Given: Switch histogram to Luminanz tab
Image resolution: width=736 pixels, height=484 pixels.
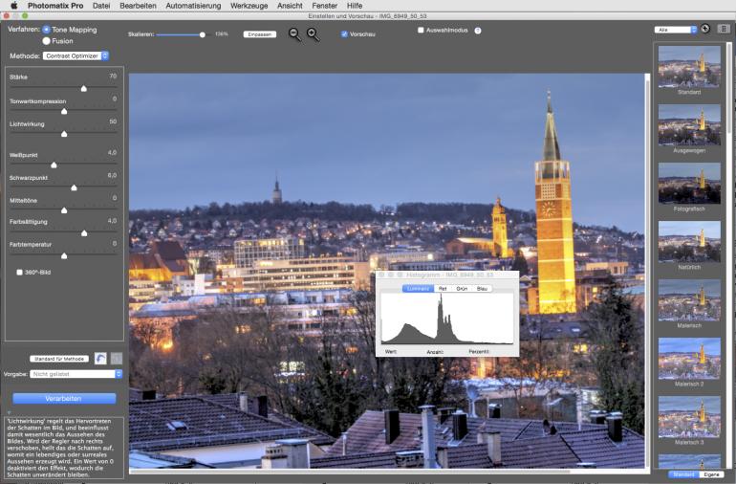Looking at the screenshot, I should click(418, 289).
